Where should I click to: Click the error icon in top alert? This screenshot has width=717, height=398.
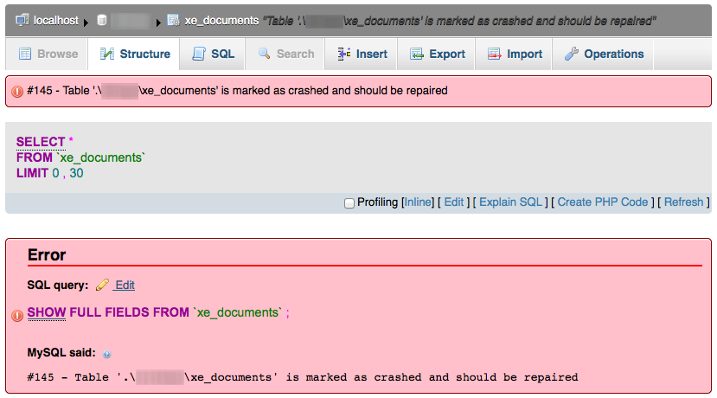(x=17, y=91)
